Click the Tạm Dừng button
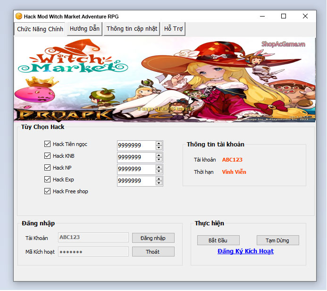327x291 pixels. [277, 240]
